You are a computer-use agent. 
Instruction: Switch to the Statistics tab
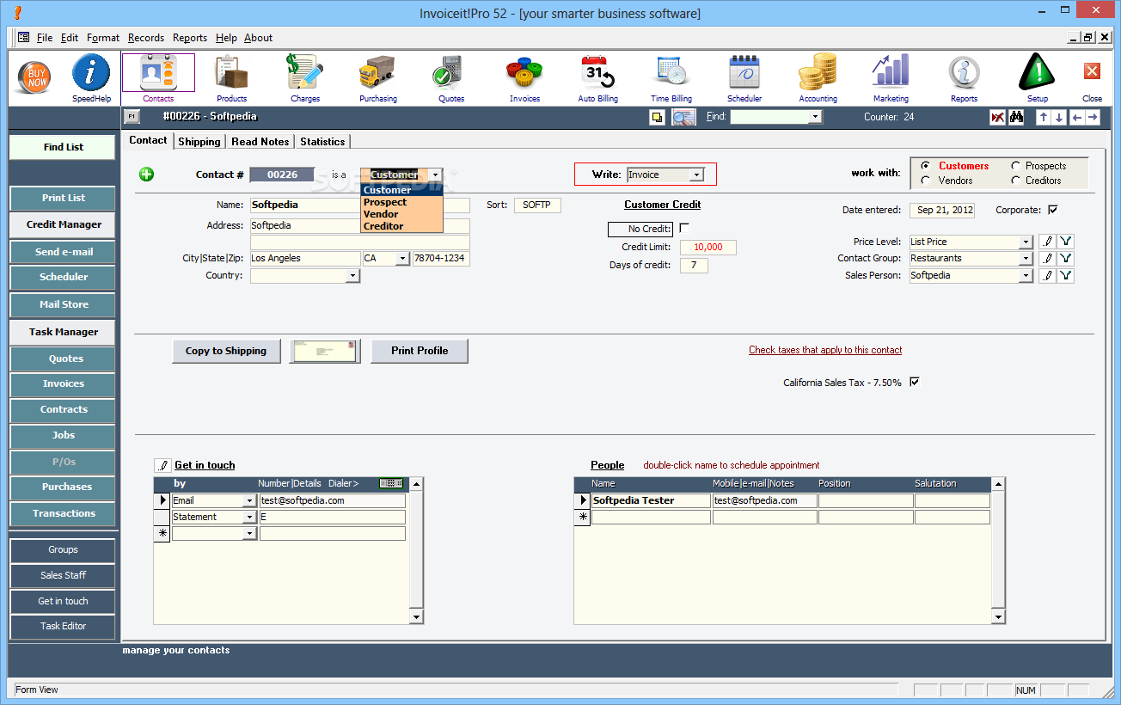pos(322,141)
